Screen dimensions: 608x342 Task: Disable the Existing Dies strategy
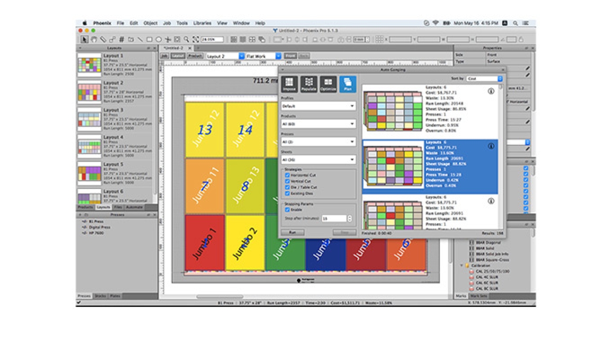pyautogui.click(x=287, y=193)
